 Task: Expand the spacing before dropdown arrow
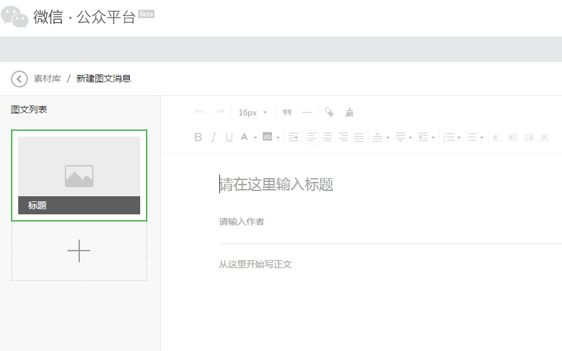(388, 137)
